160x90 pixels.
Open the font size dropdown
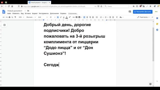point(52,17)
